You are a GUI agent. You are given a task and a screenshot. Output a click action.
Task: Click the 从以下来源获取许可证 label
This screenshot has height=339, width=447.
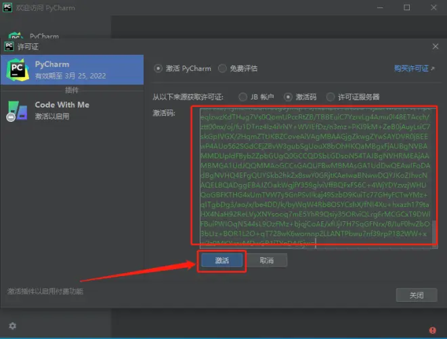click(188, 97)
